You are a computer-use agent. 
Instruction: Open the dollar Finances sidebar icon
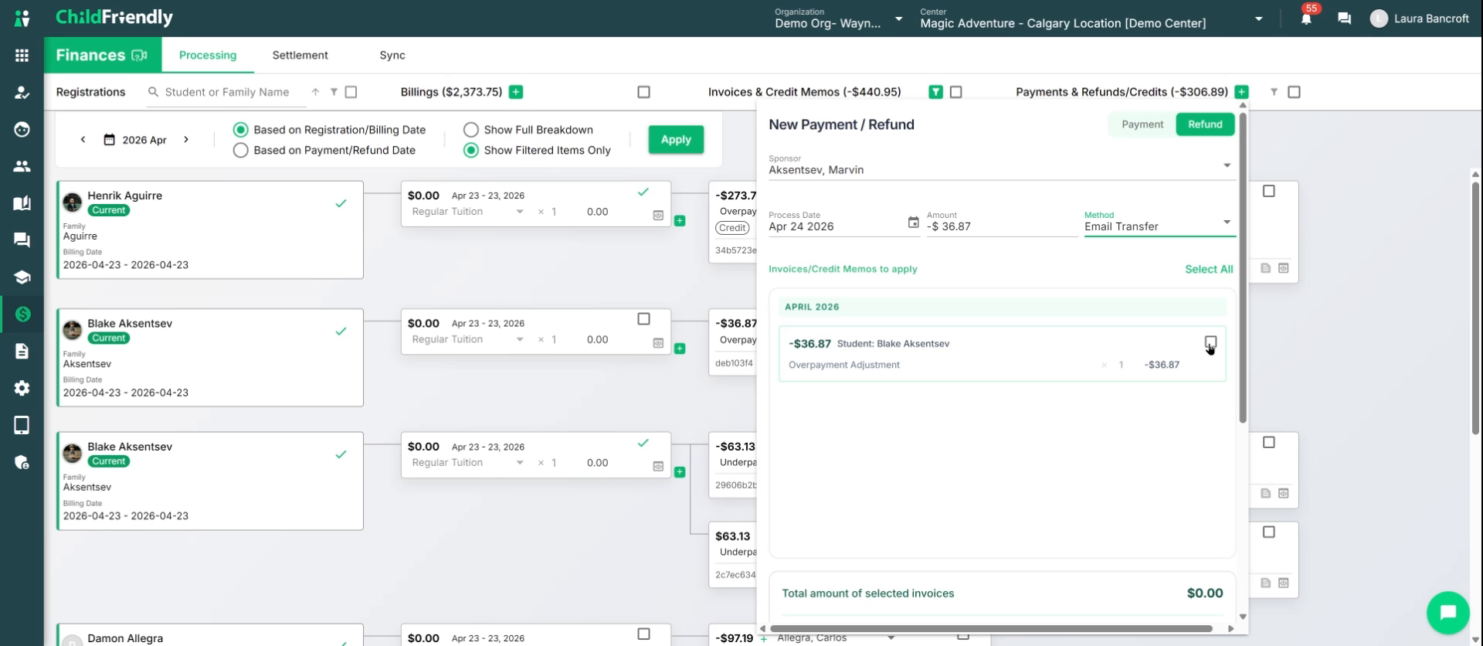22,314
